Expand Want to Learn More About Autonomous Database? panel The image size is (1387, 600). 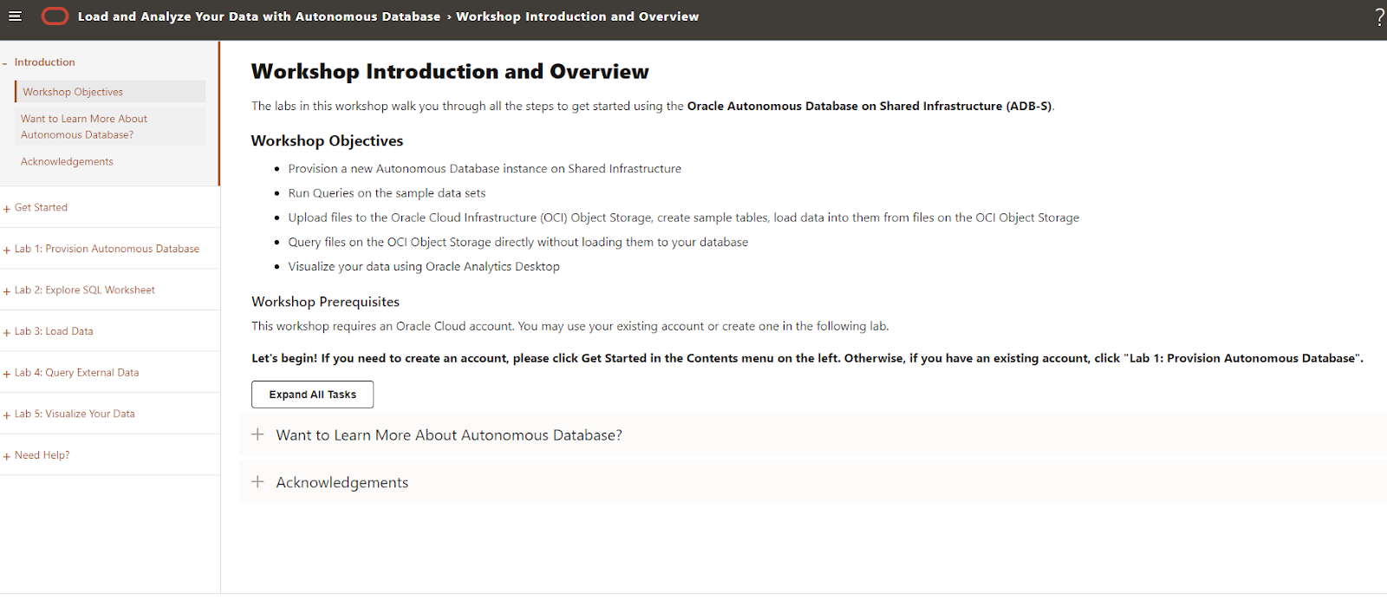pyautogui.click(x=813, y=435)
